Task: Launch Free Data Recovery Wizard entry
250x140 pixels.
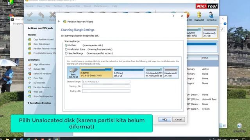Action: tap(45, 53)
